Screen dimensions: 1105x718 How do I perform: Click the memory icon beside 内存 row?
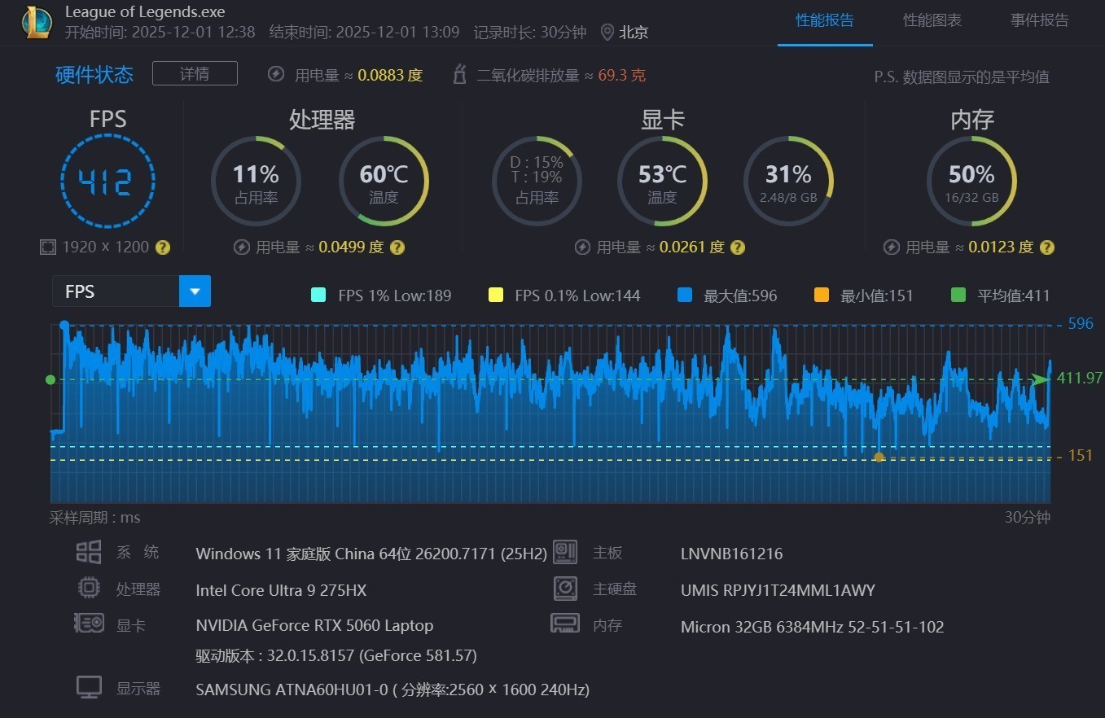[565, 624]
